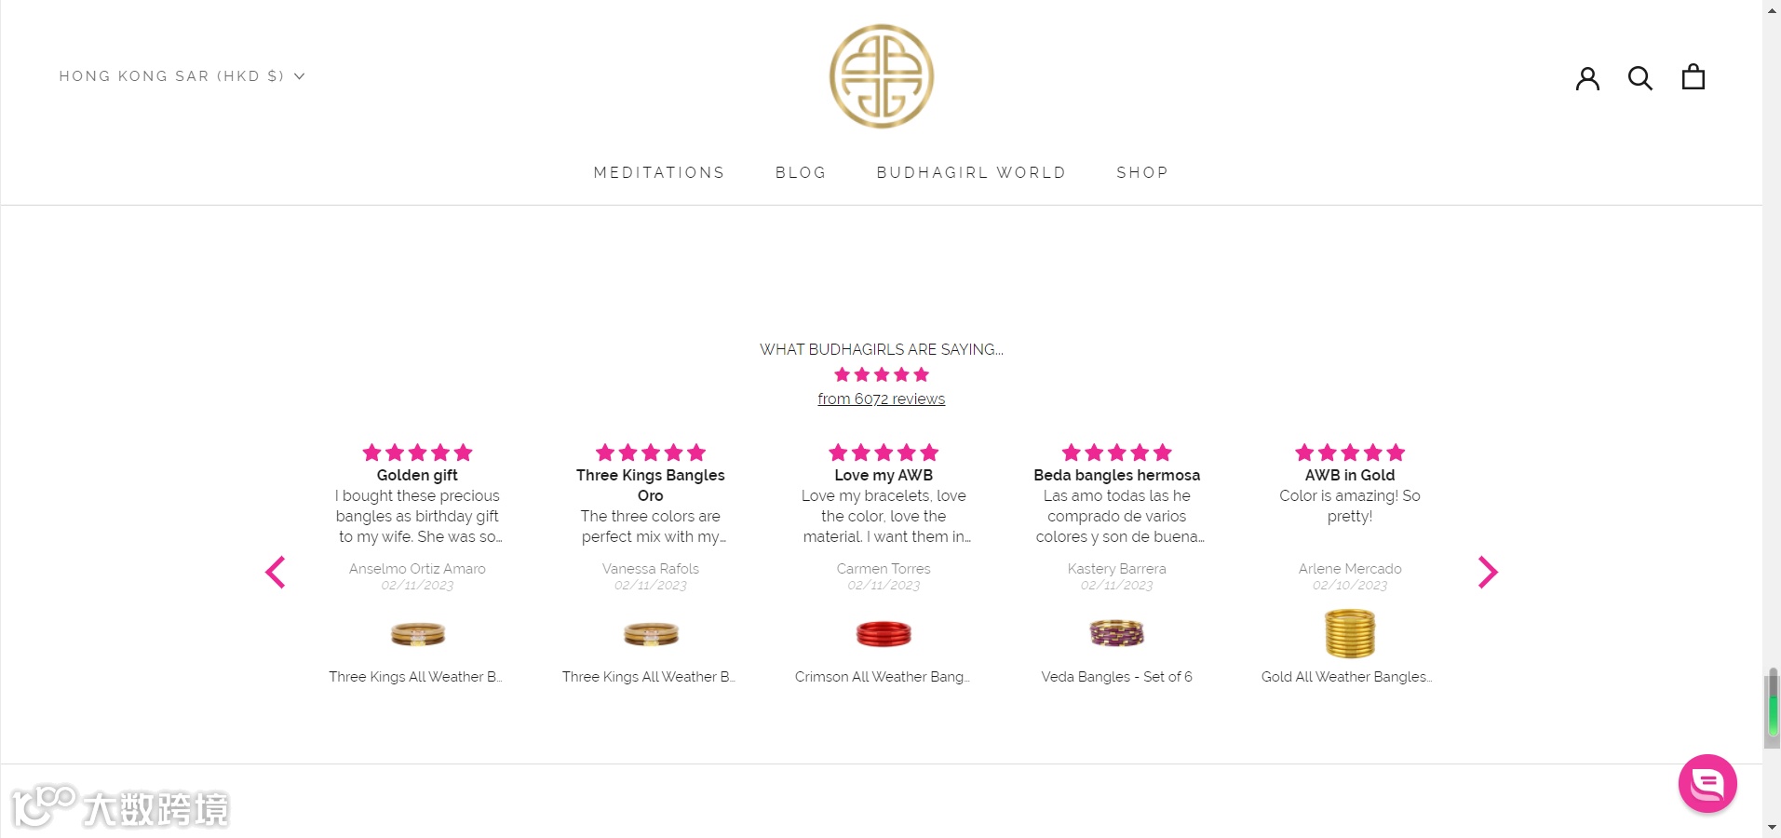Click the search magnifier icon

pyautogui.click(x=1639, y=77)
